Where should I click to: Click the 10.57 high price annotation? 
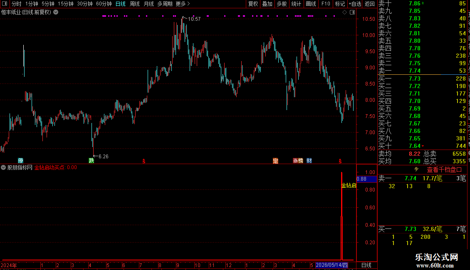(x=194, y=19)
